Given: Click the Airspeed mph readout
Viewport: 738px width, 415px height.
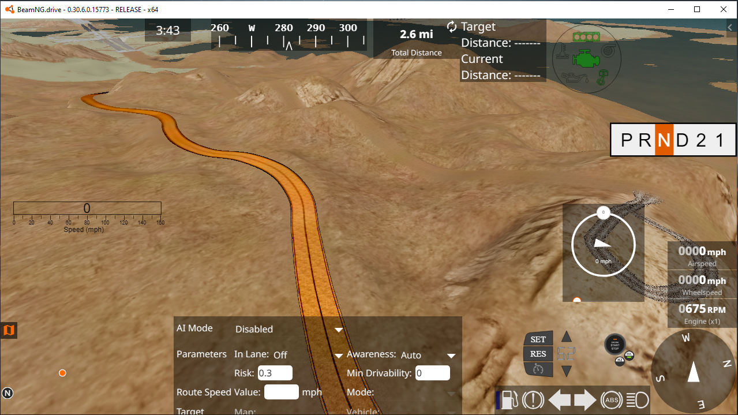Looking at the screenshot, I should pyautogui.click(x=702, y=256).
